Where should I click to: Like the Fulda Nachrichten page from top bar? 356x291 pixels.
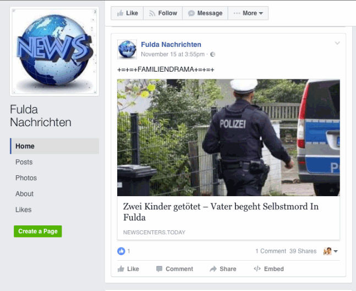click(x=127, y=13)
